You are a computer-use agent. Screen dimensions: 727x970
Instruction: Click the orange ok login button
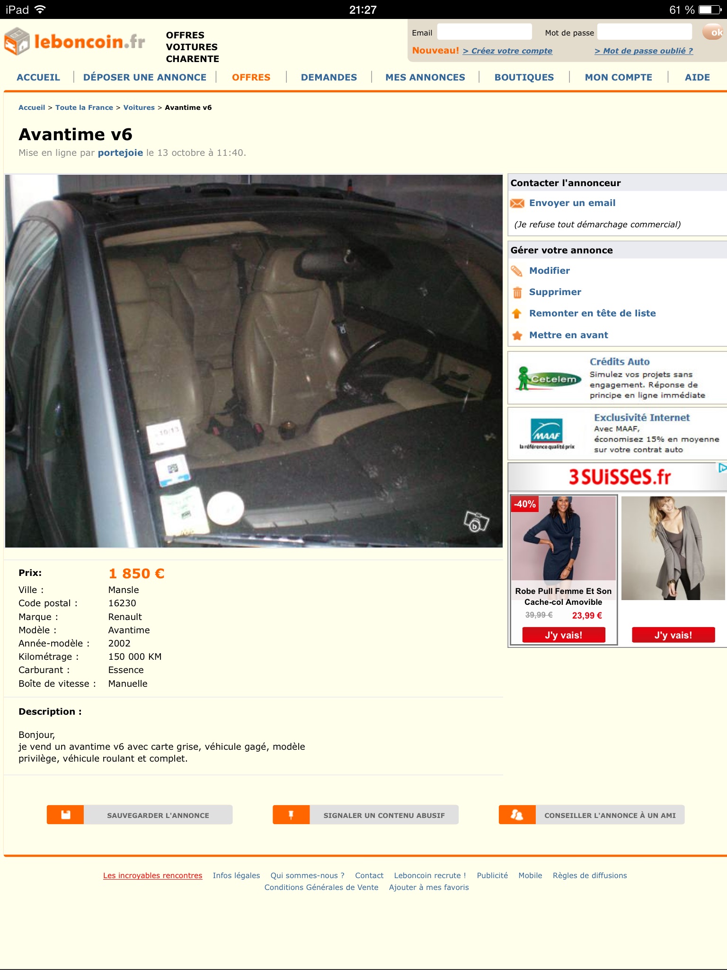pyautogui.click(x=714, y=32)
